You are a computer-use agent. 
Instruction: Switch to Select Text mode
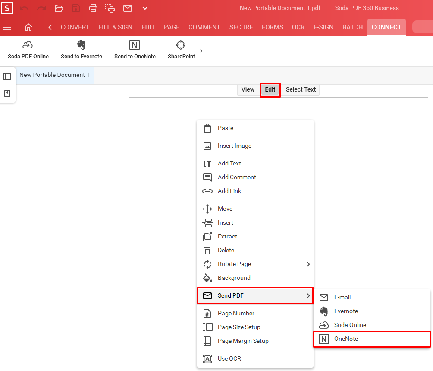click(301, 89)
